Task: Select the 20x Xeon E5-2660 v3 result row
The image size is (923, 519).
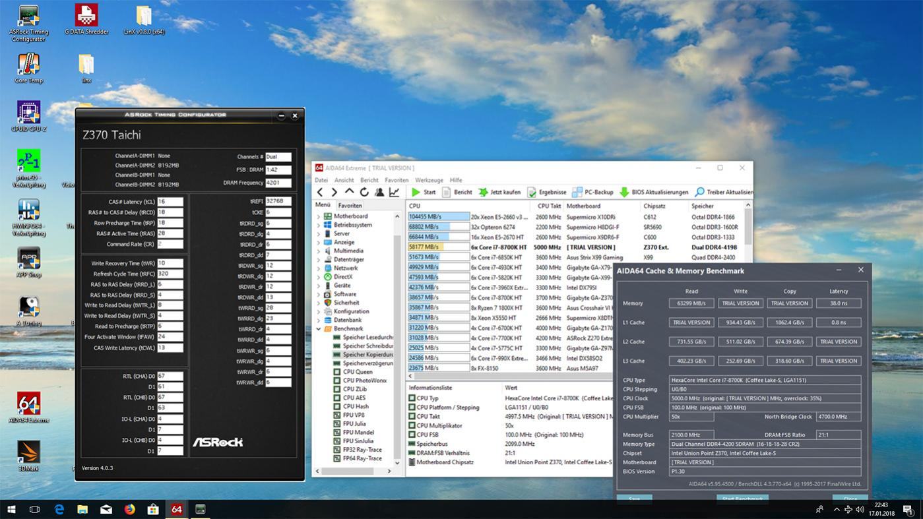Action: point(576,216)
